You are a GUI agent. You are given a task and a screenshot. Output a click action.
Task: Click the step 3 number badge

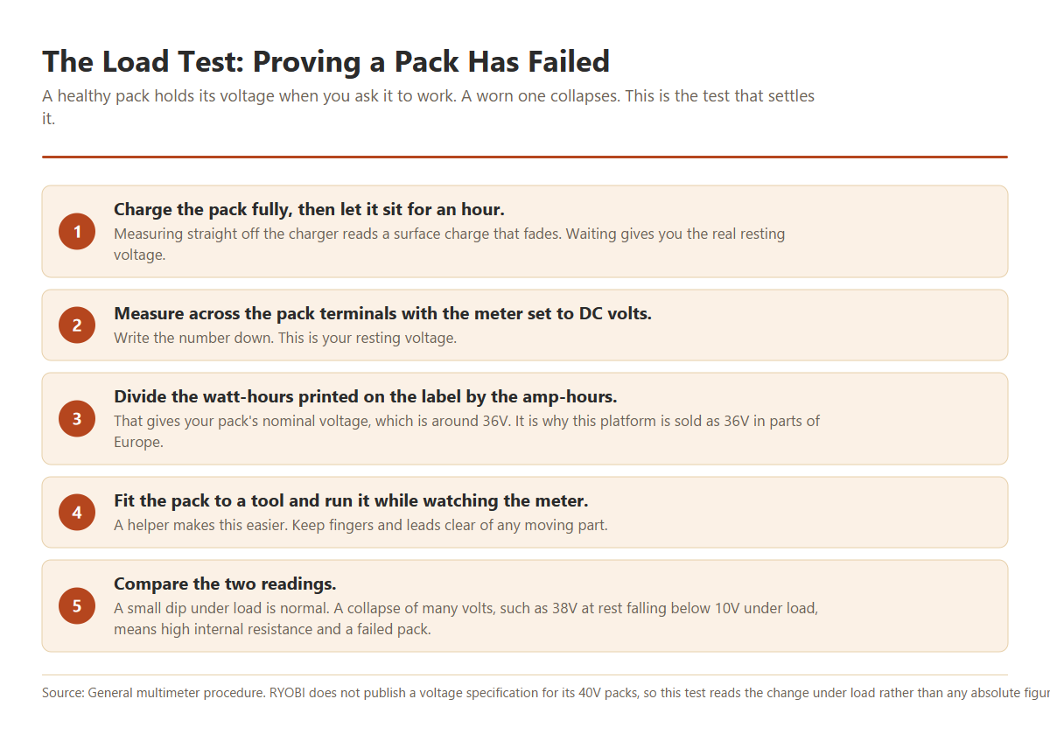tap(77, 419)
